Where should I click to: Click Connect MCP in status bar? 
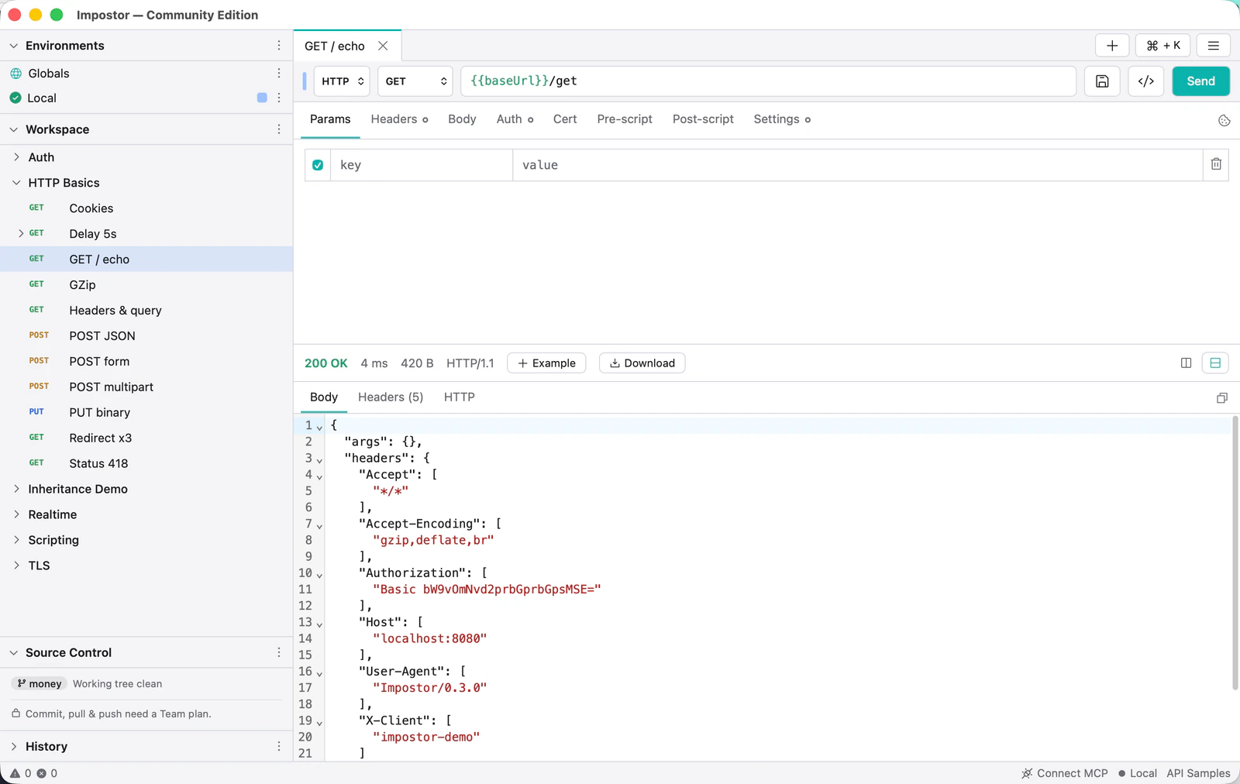click(1064, 773)
